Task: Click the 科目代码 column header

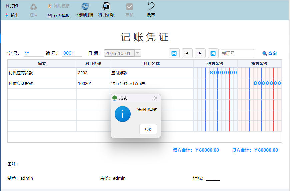Action: click(93, 64)
